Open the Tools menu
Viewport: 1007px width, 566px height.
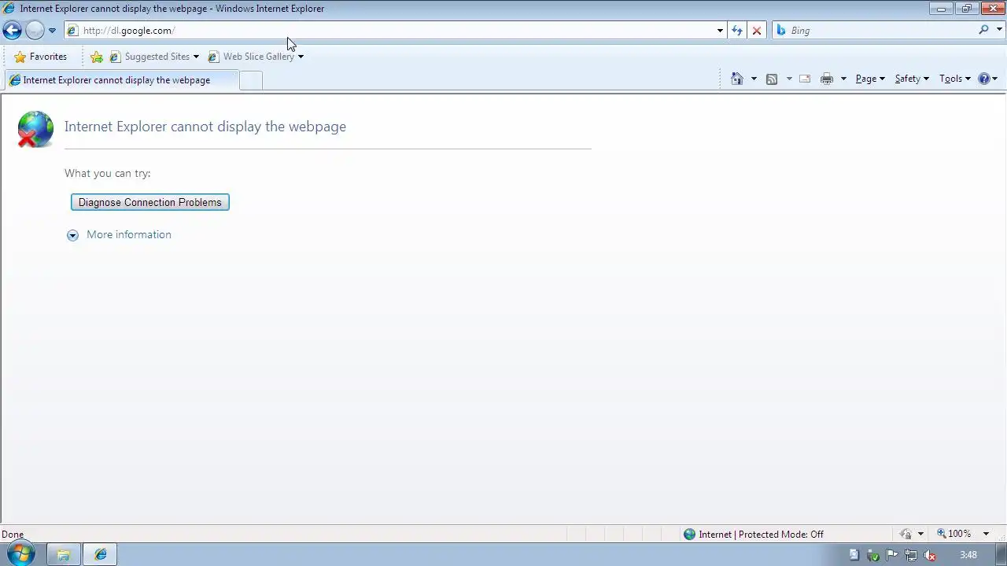pos(955,79)
